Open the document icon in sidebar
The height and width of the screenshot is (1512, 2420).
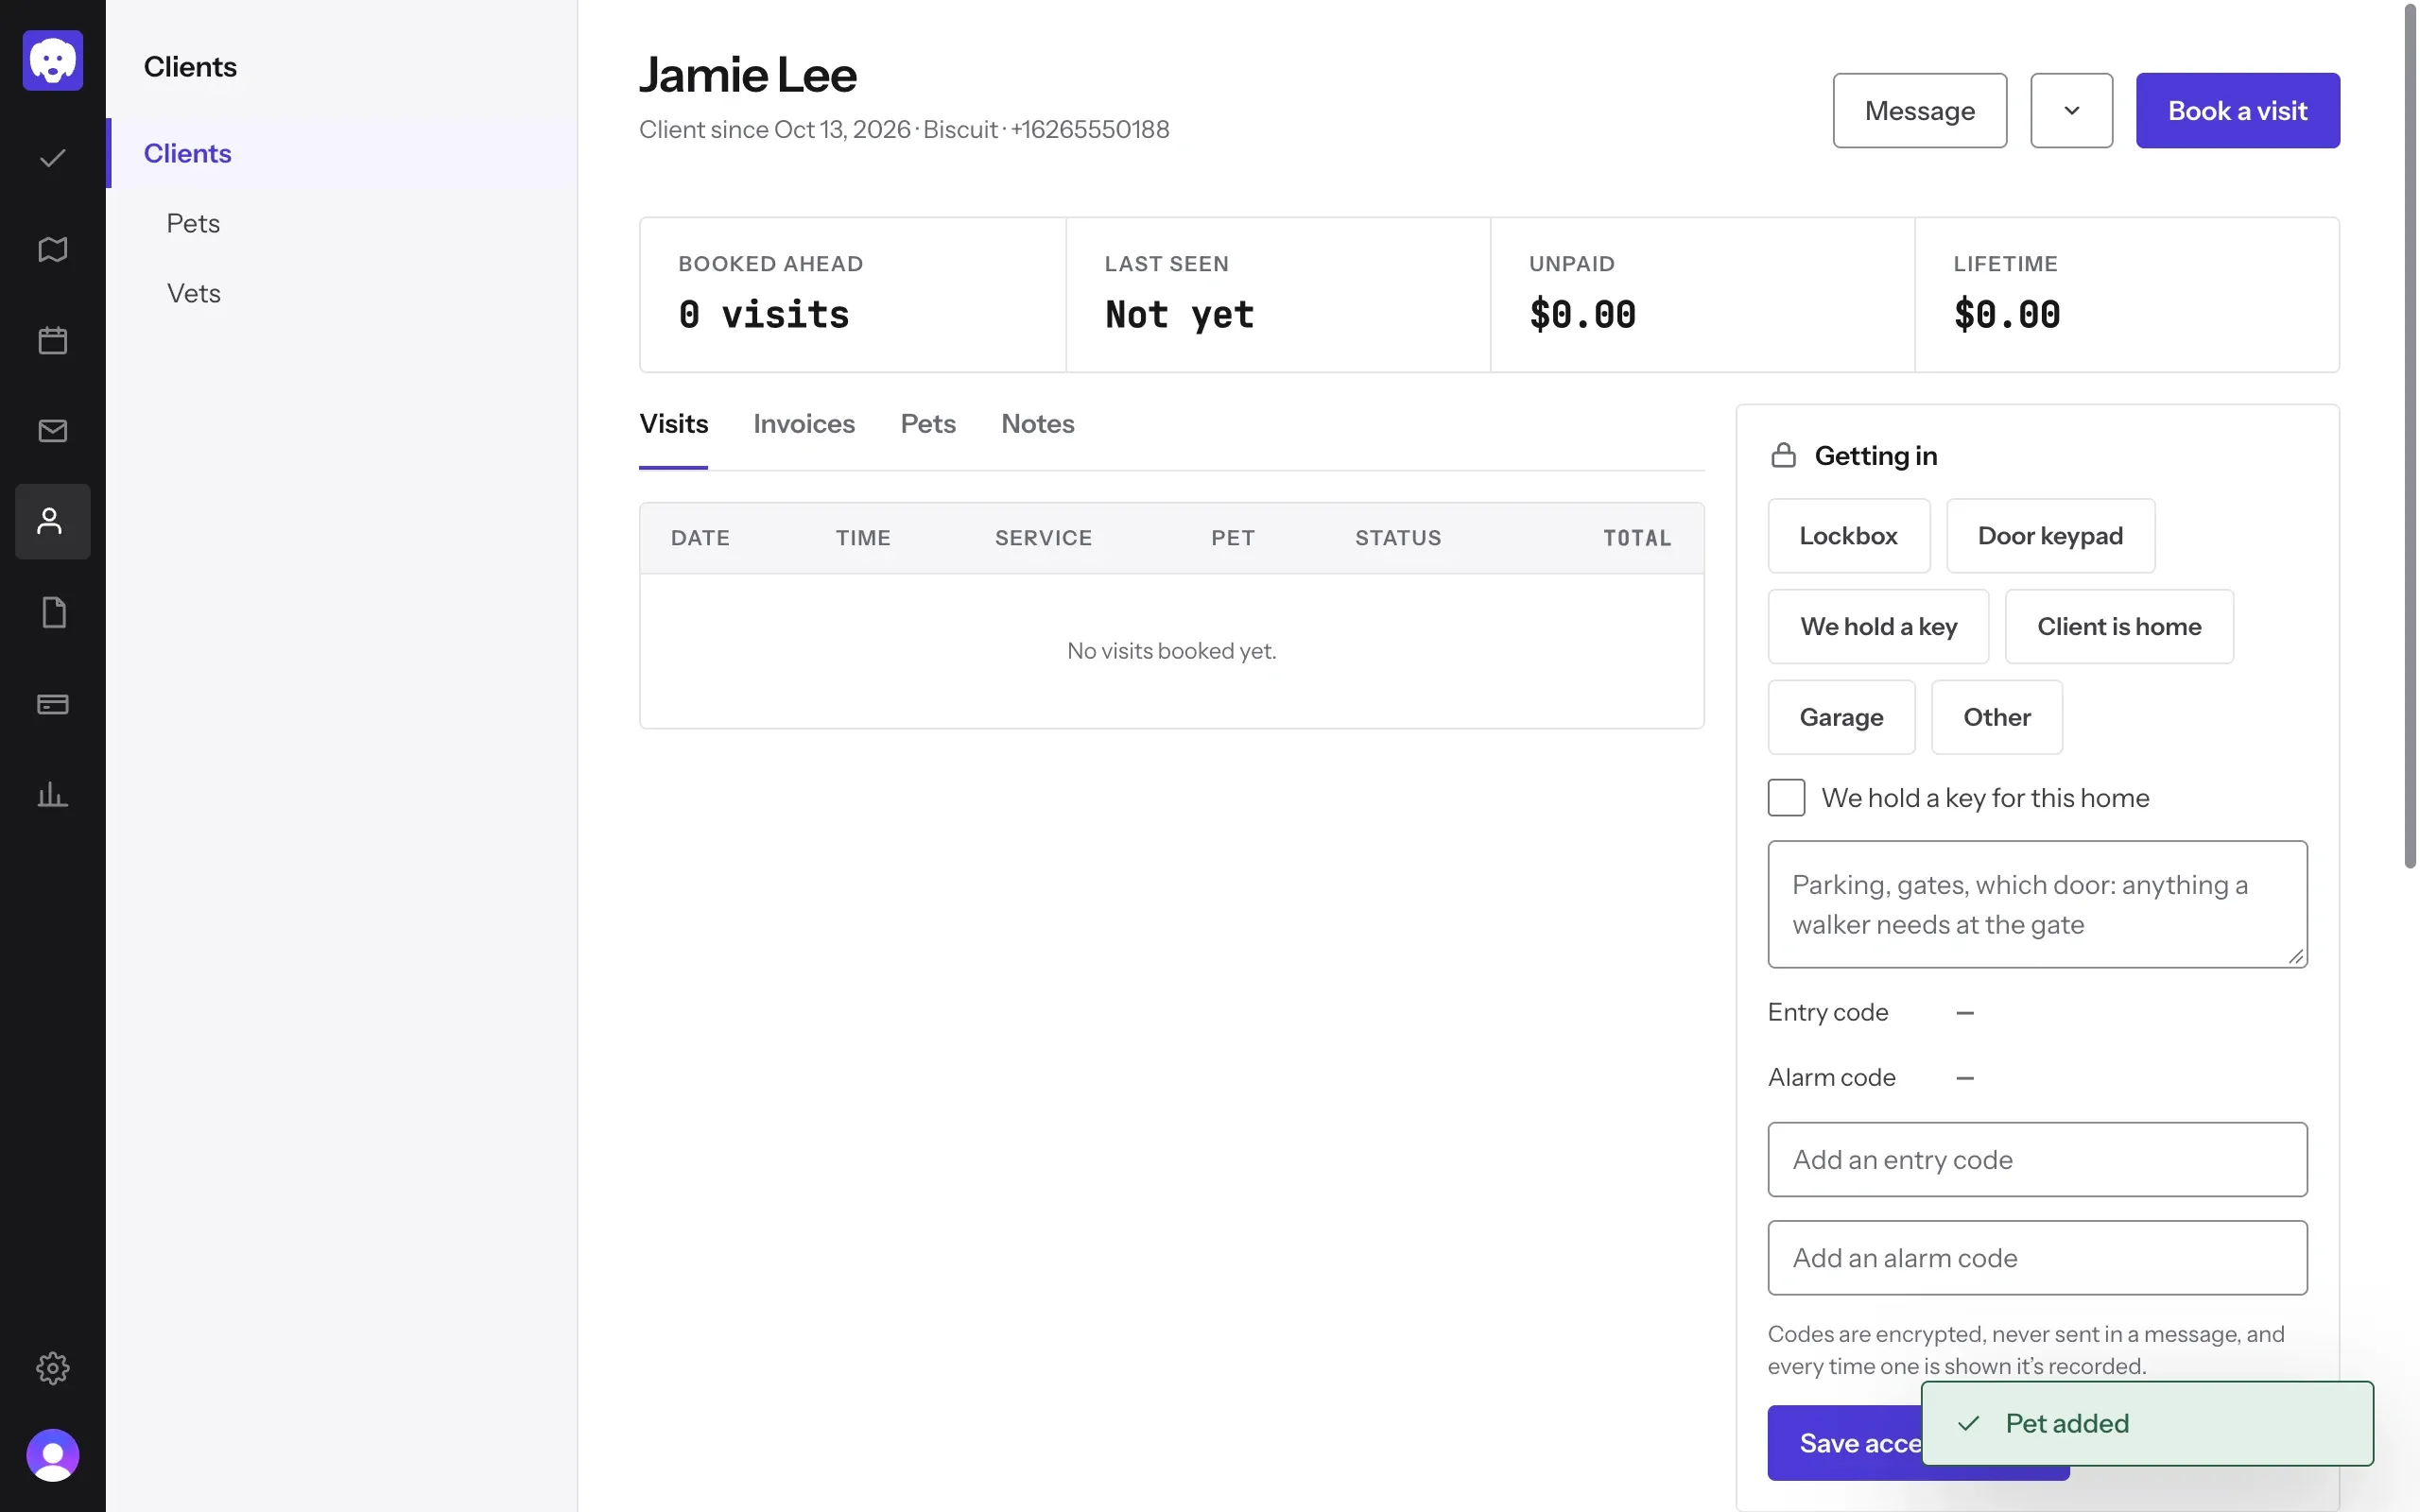[53, 613]
